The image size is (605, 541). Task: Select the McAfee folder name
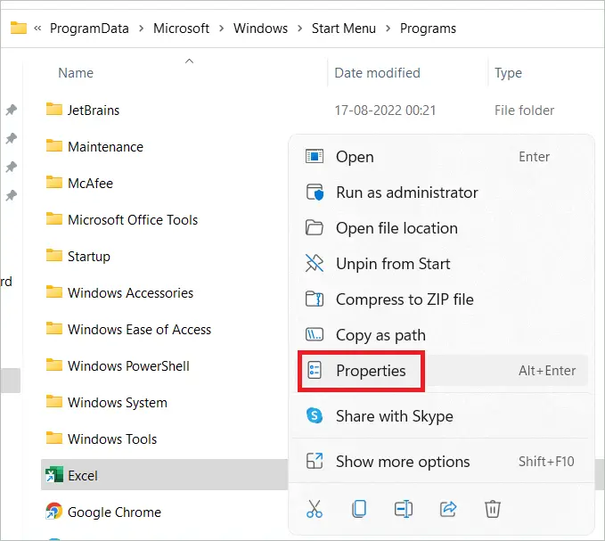point(90,183)
